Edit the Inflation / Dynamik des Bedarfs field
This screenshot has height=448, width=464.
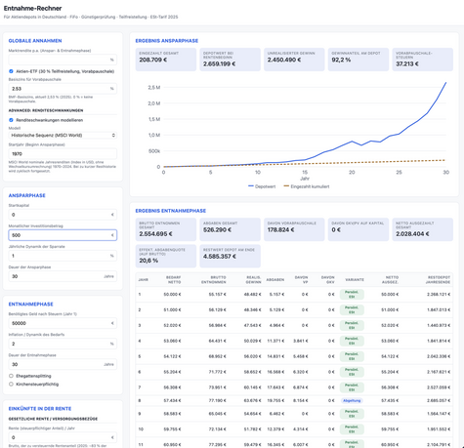coord(63,344)
